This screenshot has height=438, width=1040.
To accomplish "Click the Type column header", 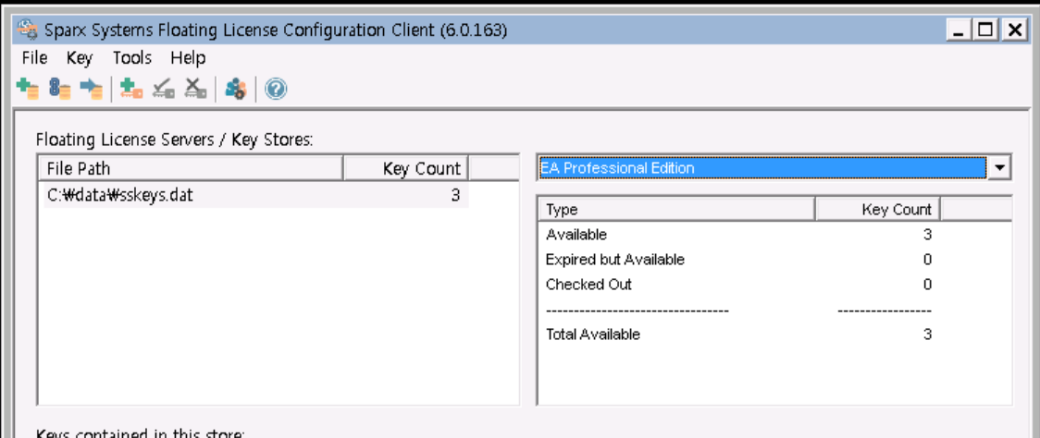I will coord(675,210).
